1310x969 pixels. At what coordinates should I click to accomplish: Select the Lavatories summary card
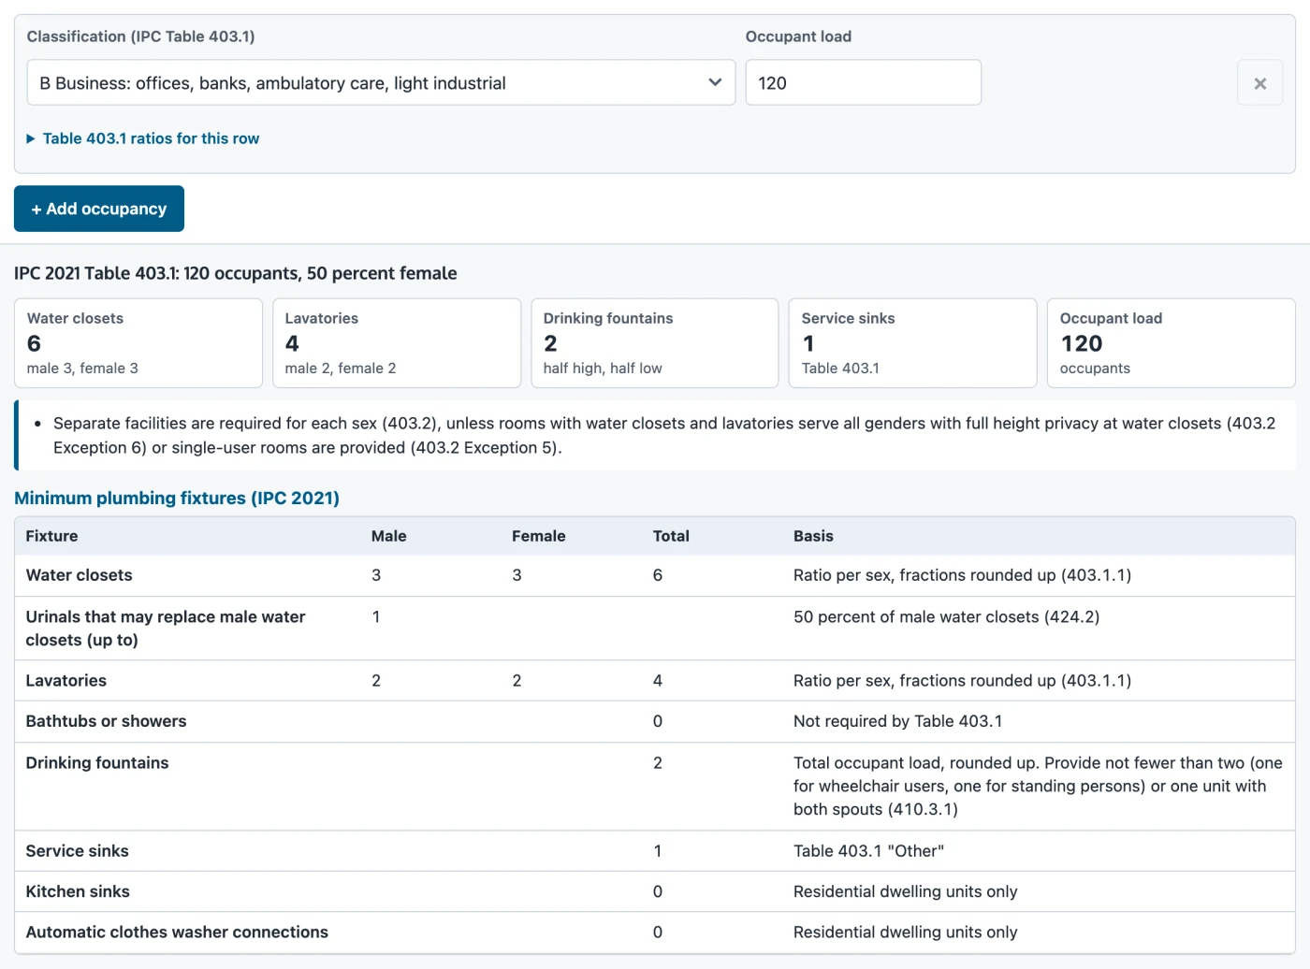[397, 343]
